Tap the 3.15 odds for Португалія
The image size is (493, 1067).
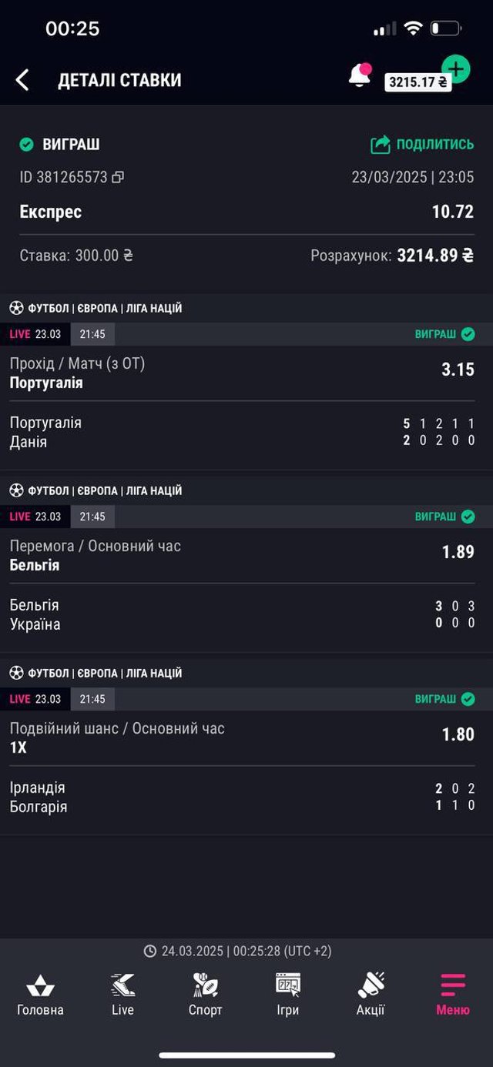point(458,370)
